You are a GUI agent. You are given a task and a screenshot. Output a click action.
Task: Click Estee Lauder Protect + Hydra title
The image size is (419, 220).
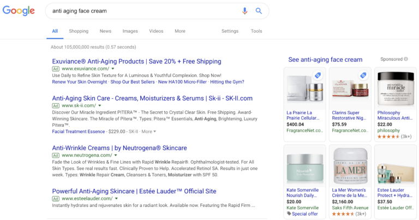[395, 193]
